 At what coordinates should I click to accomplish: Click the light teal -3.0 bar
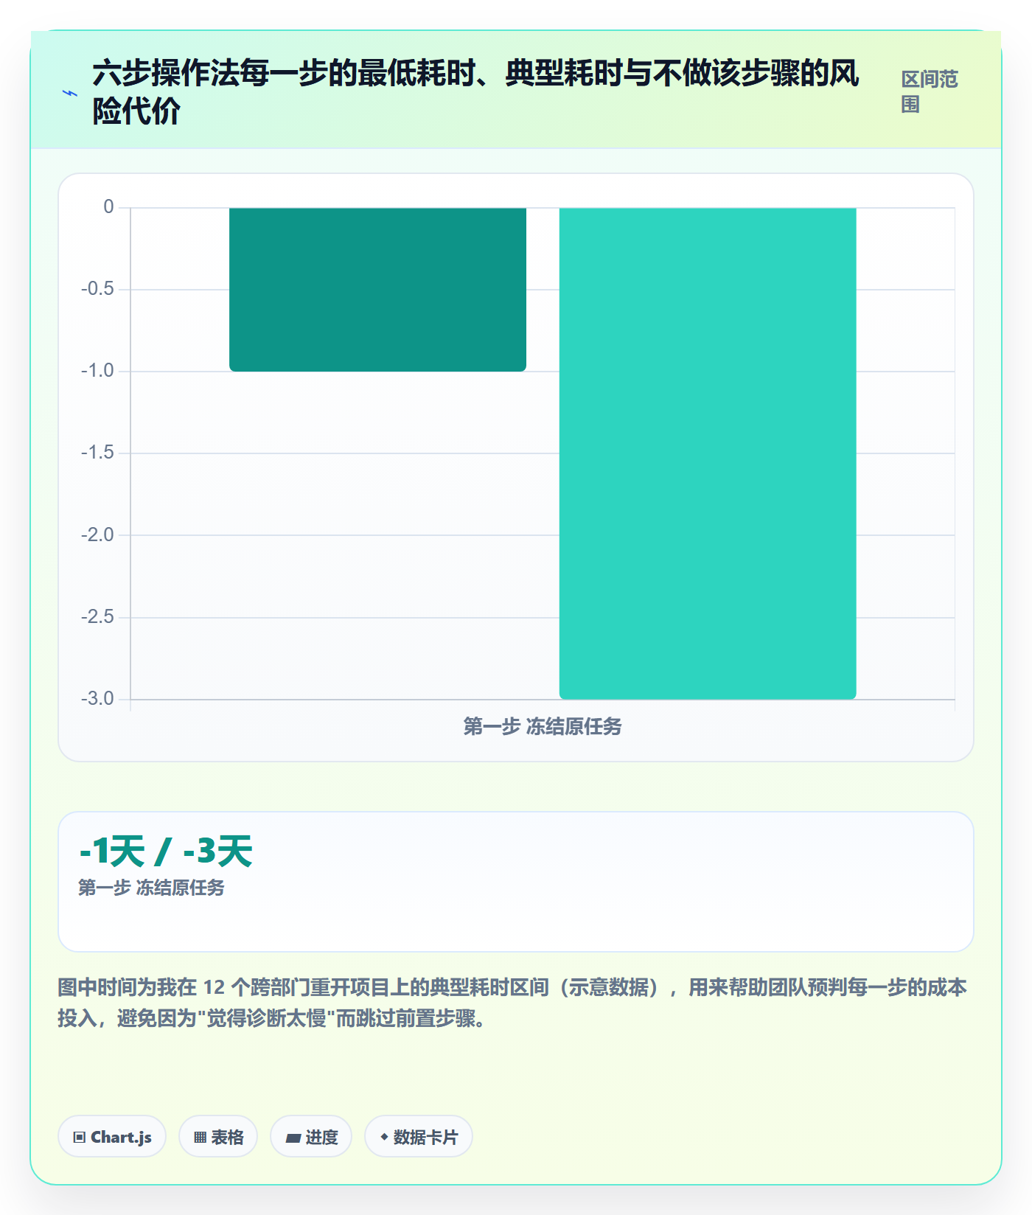click(x=708, y=453)
